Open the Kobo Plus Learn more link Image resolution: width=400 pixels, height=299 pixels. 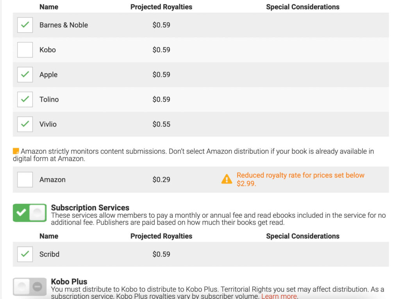click(279, 296)
